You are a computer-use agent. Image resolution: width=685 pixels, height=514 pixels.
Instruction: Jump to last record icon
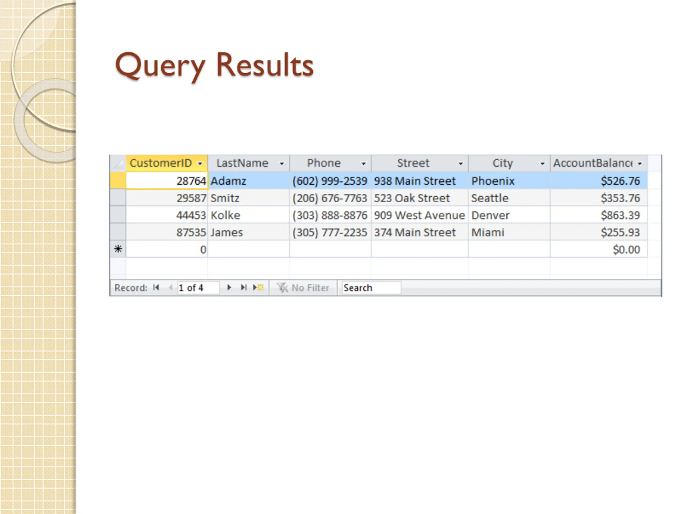click(x=244, y=288)
